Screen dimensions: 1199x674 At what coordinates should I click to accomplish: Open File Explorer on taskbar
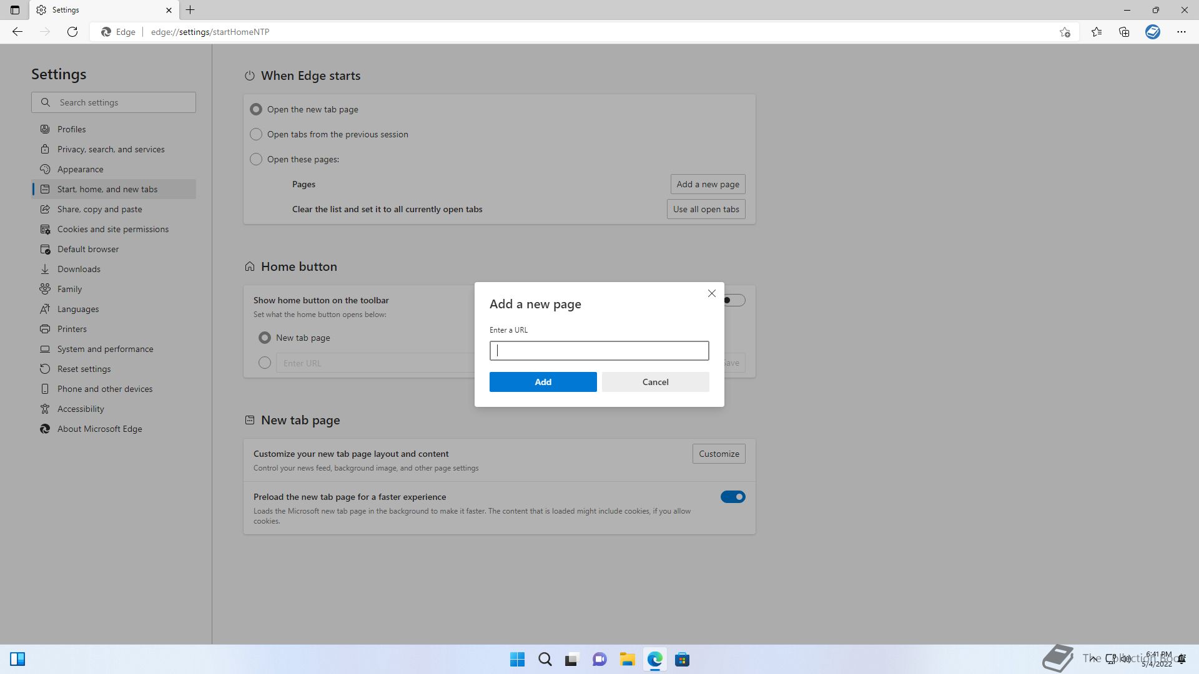coord(627,660)
